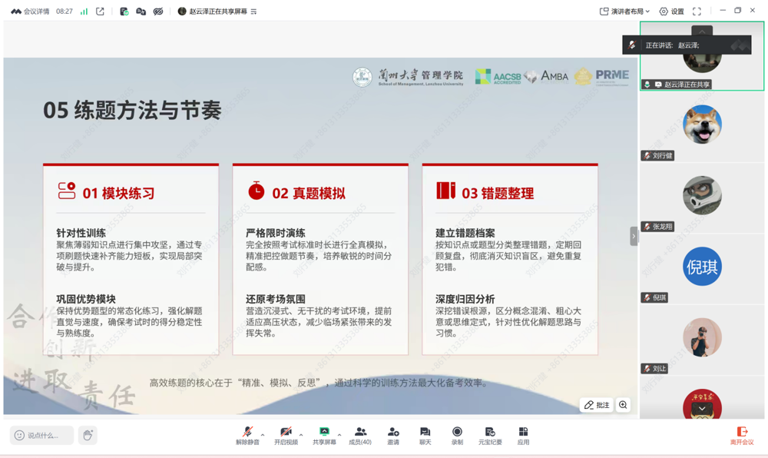Turn on camera with 开启视频
Viewport: 768px width, 458px height.
pyautogui.click(x=286, y=435)
